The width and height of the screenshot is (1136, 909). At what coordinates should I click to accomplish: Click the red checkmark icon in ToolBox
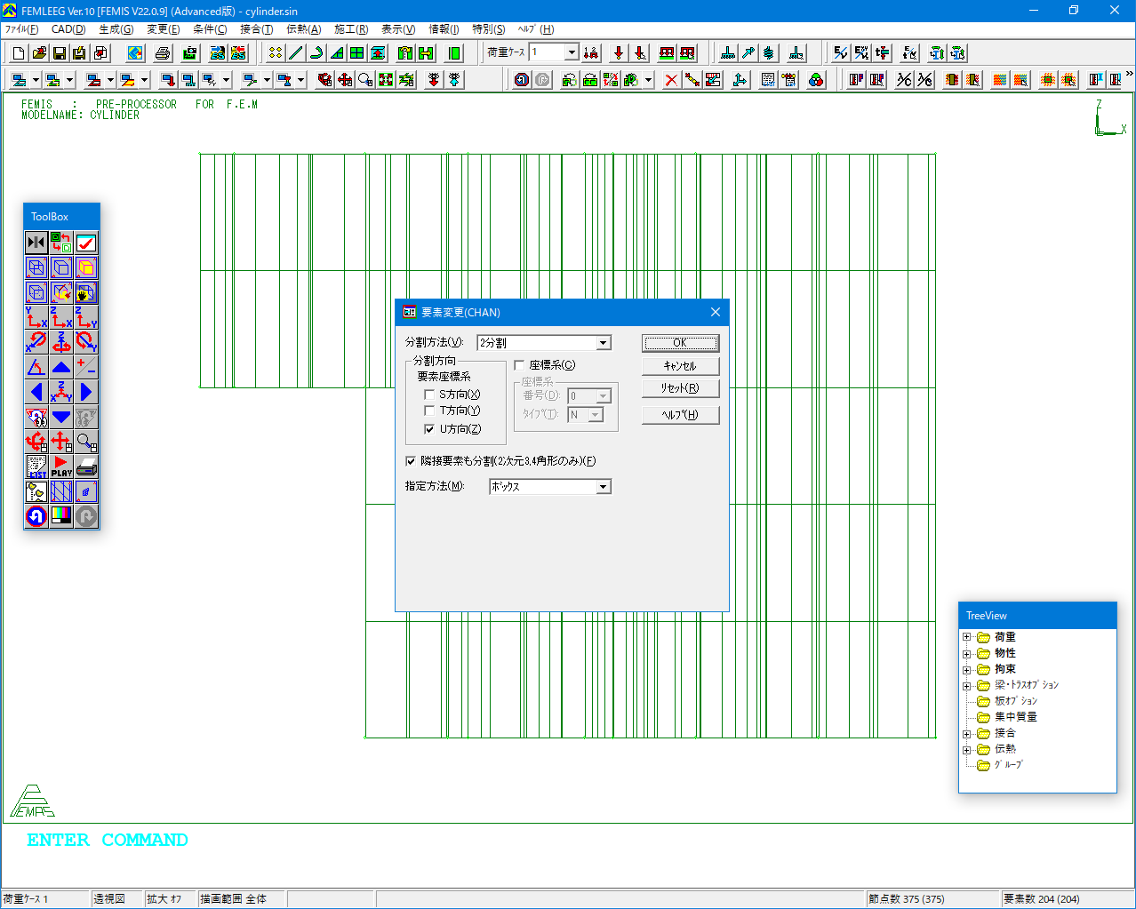[86, 243]
